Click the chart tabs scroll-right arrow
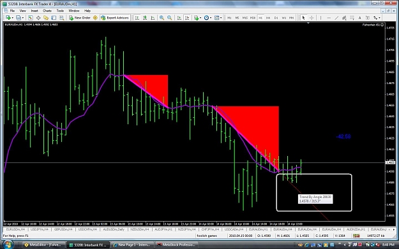The height and width of the screenshot is (249, 399). coord(394,229)
